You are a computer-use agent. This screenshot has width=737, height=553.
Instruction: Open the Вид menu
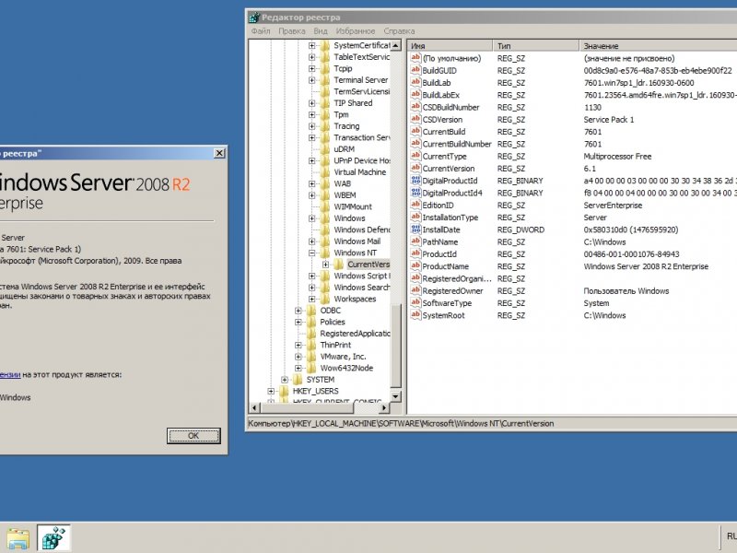tap(321, 31)
